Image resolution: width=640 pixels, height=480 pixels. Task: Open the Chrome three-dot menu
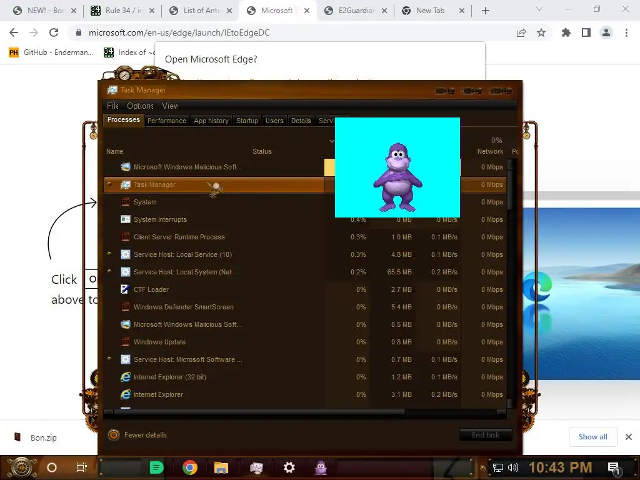pos(626,32)
